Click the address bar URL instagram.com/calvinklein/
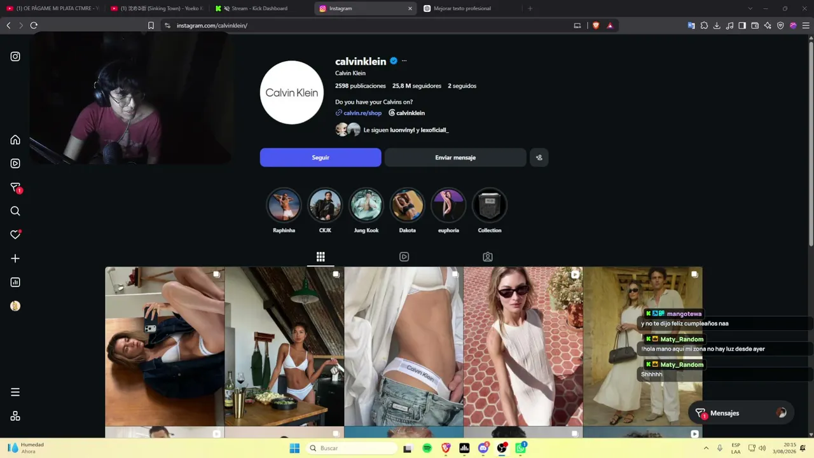 212,25
